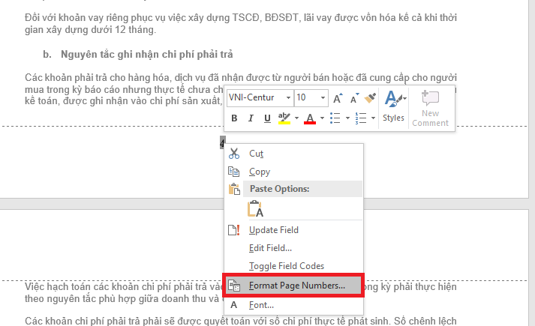535x326 pixels.
Task: Select Edit Field... menu entry
Action: (293, 248)
